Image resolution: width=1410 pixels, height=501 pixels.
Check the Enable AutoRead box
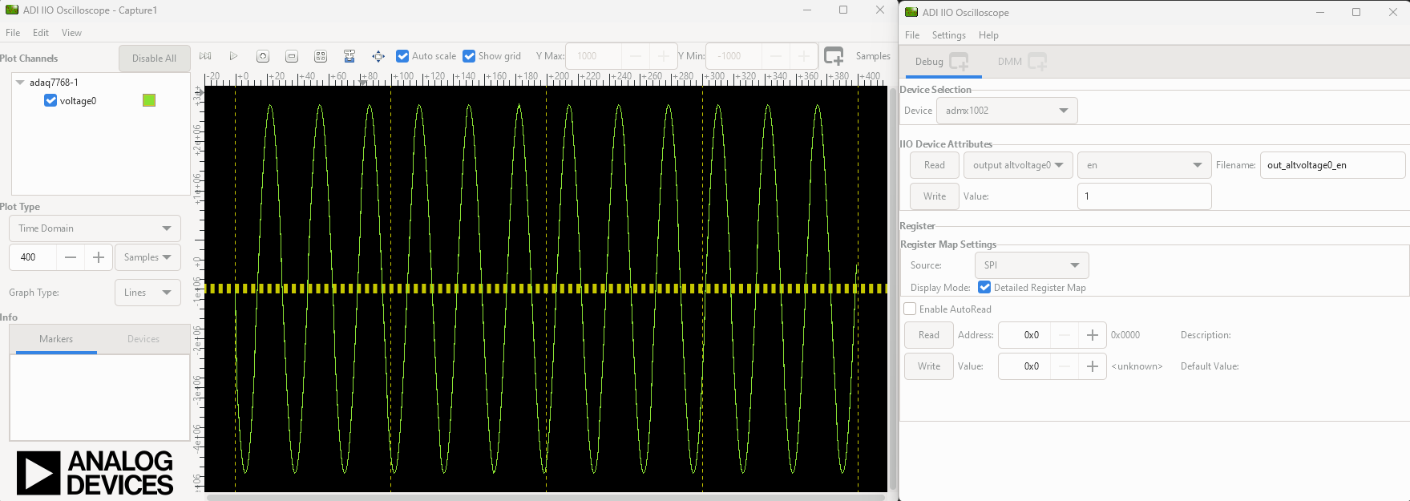click(x=910, y=309)
